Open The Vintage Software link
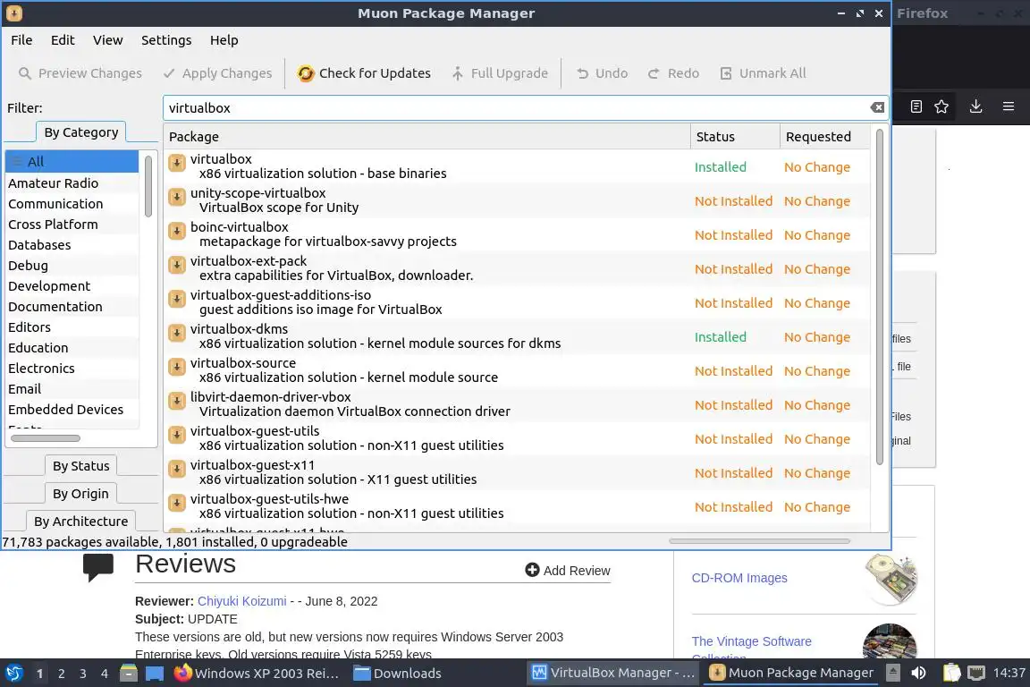The image size is (1030, 687). [751, 641]
